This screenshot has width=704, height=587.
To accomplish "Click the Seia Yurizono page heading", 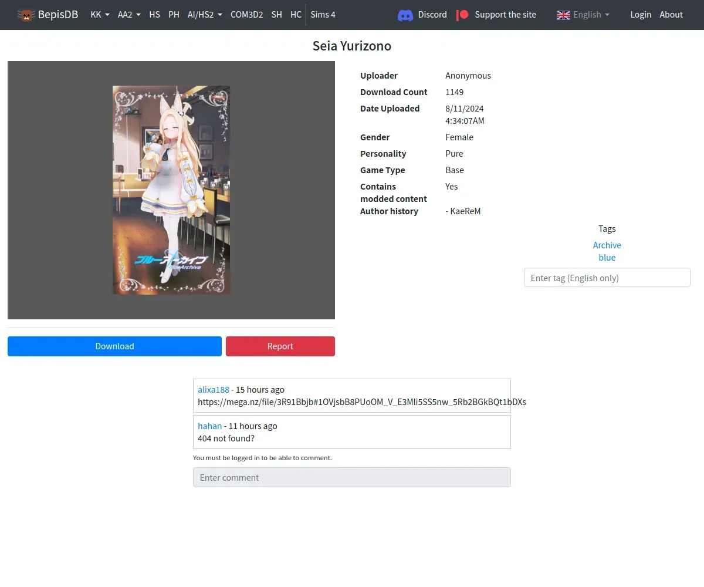I will (x=352, y=46).
